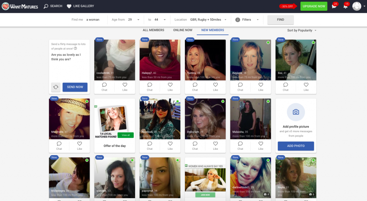Click the Women Who Always Say Yes ad
The height and width of the screenshot is (201, 367).
point(205,179)
